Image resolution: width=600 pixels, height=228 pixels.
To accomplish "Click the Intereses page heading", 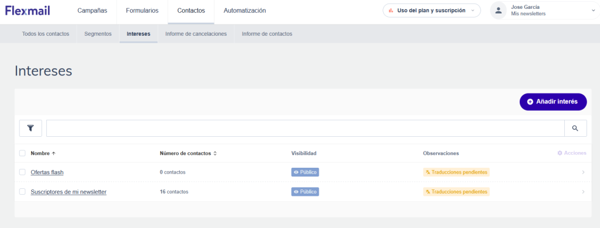I will (43, 71).
